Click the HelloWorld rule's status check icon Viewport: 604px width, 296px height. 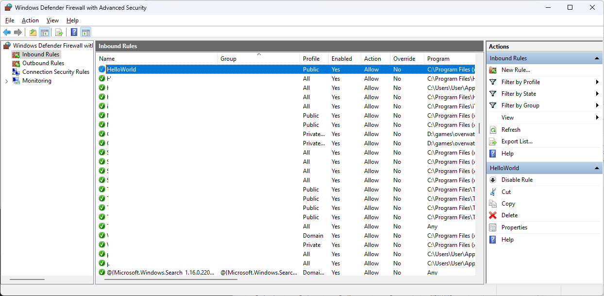click(102, 70)
